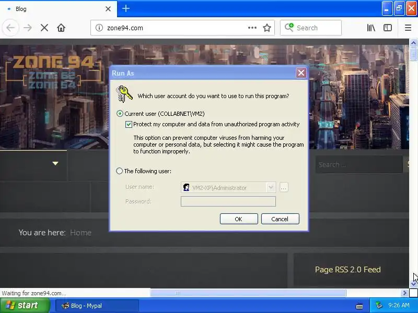Image resolution: width=418 pixels, height=313 pixels.
Task: Open a new tab with plus button
Action: coord(125,8)
